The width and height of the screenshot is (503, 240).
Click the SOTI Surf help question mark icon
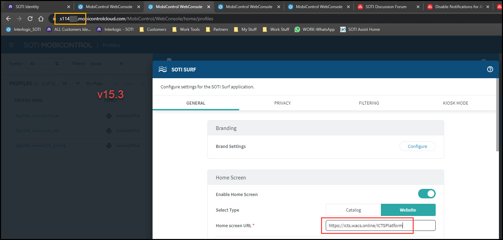click(x=490, y=69)
